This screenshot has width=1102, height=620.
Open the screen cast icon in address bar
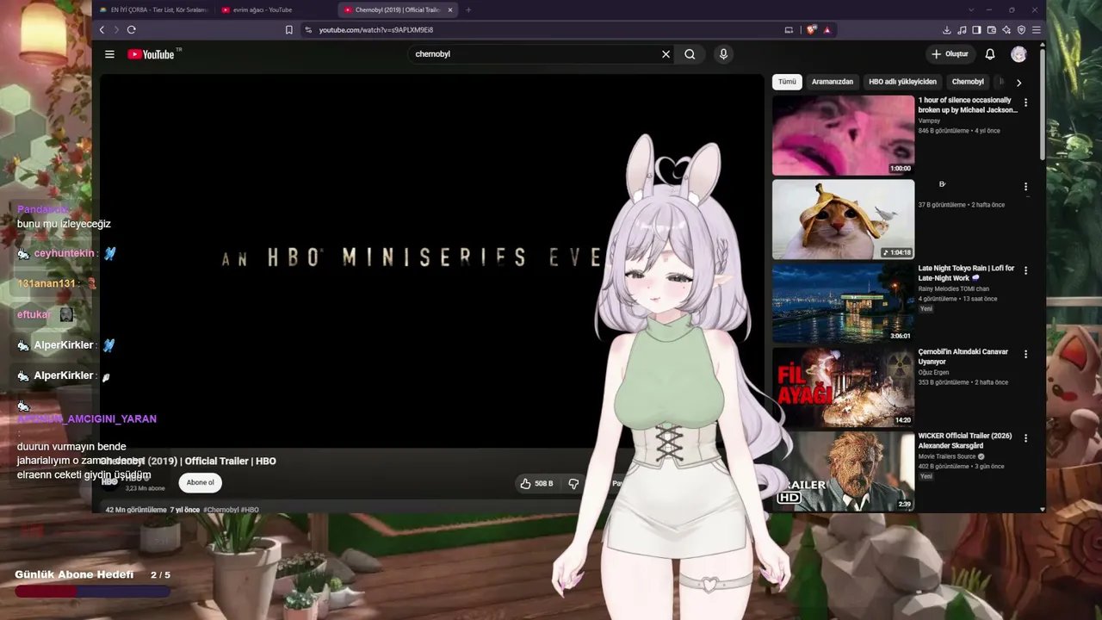[789, 30]
